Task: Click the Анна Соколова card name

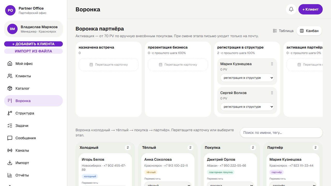Action: tap(158, 159)
